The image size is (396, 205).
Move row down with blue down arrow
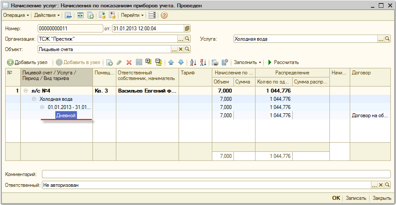(x=181, y=62)
